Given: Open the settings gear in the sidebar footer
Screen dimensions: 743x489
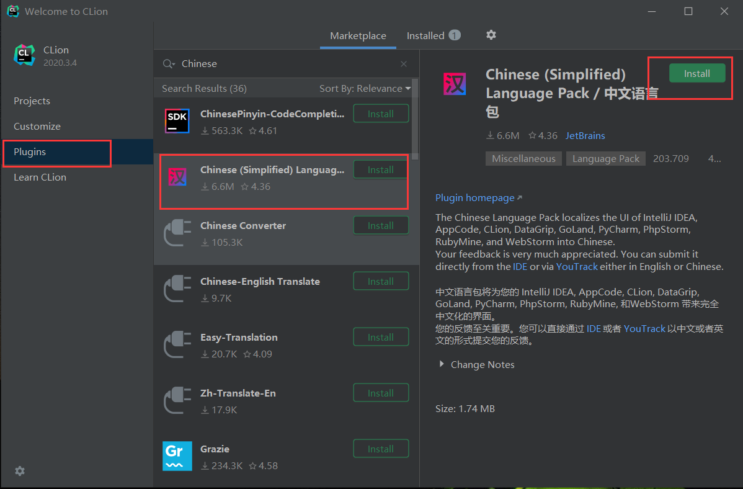Looking at the screenshot, I should pyautogui.click(x=19, y=470).
